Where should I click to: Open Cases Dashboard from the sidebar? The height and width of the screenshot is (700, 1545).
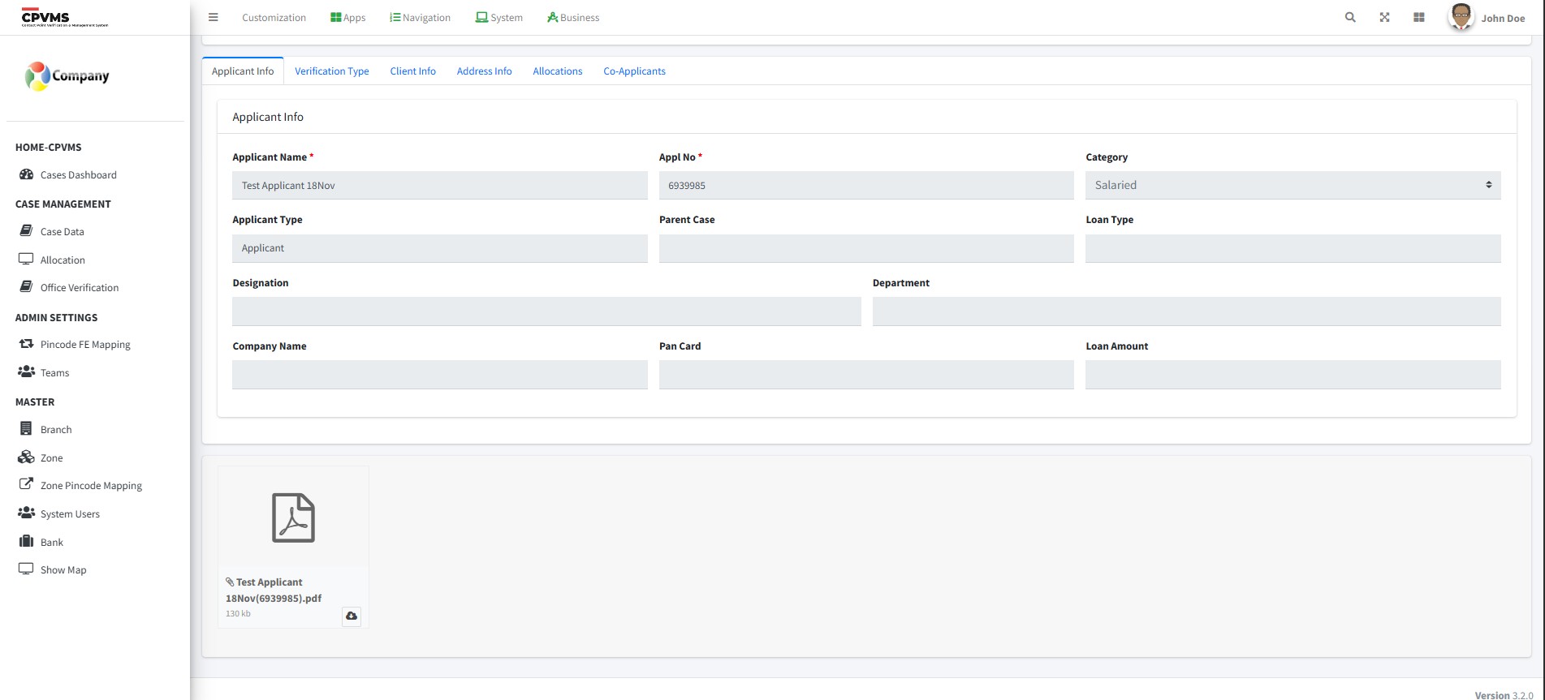pos(78,175)
